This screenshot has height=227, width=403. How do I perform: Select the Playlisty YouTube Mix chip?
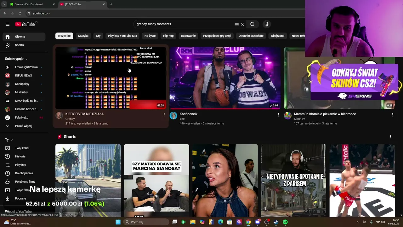(x=122, y=36)
